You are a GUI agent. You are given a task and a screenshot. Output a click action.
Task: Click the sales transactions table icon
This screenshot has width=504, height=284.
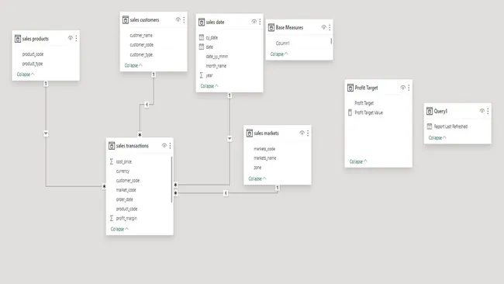click(x=112, y=146)
